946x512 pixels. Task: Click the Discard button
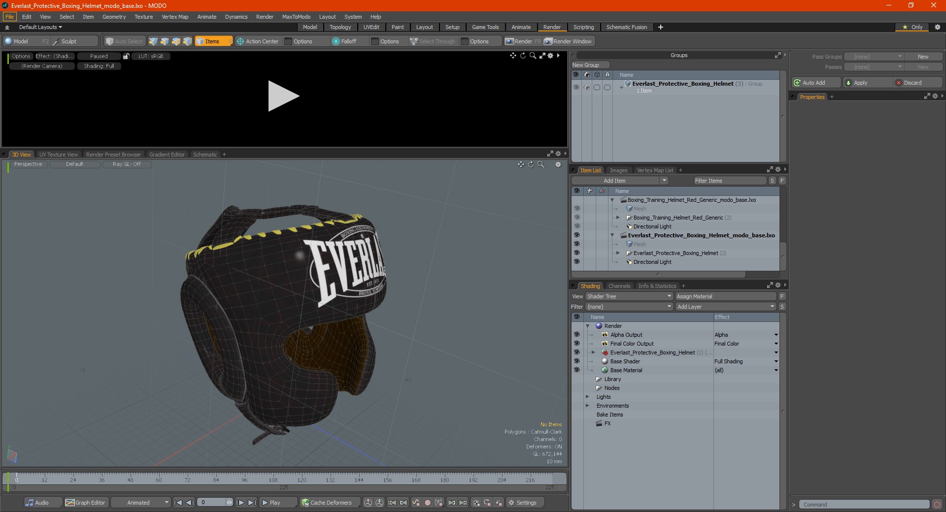click(x=917, y=83)
